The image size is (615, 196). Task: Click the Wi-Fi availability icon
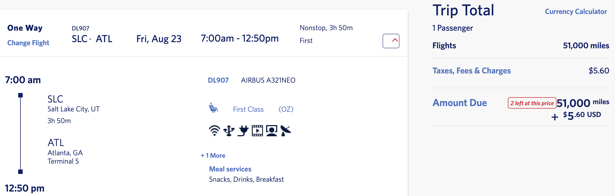click(214, 130)
